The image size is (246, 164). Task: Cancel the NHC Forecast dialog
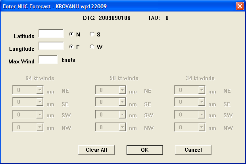coord(193,150)
